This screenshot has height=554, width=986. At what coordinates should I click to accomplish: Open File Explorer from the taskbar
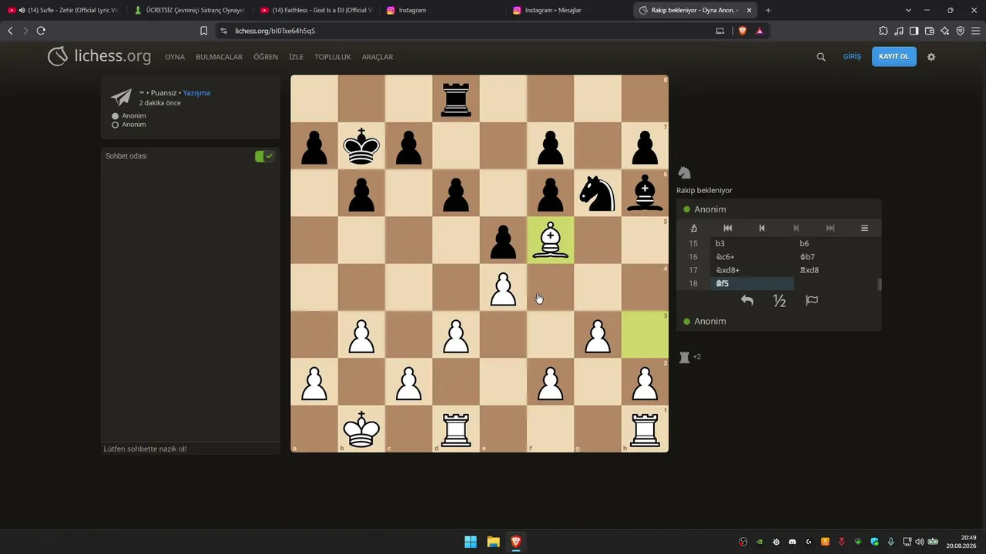493,542
